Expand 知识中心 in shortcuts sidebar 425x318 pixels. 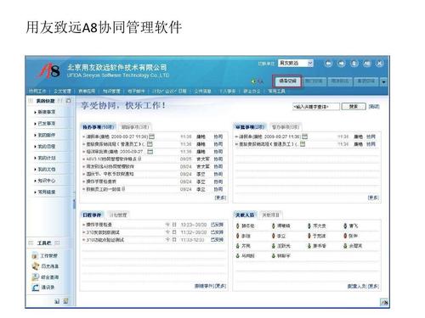tap(45, 181)
